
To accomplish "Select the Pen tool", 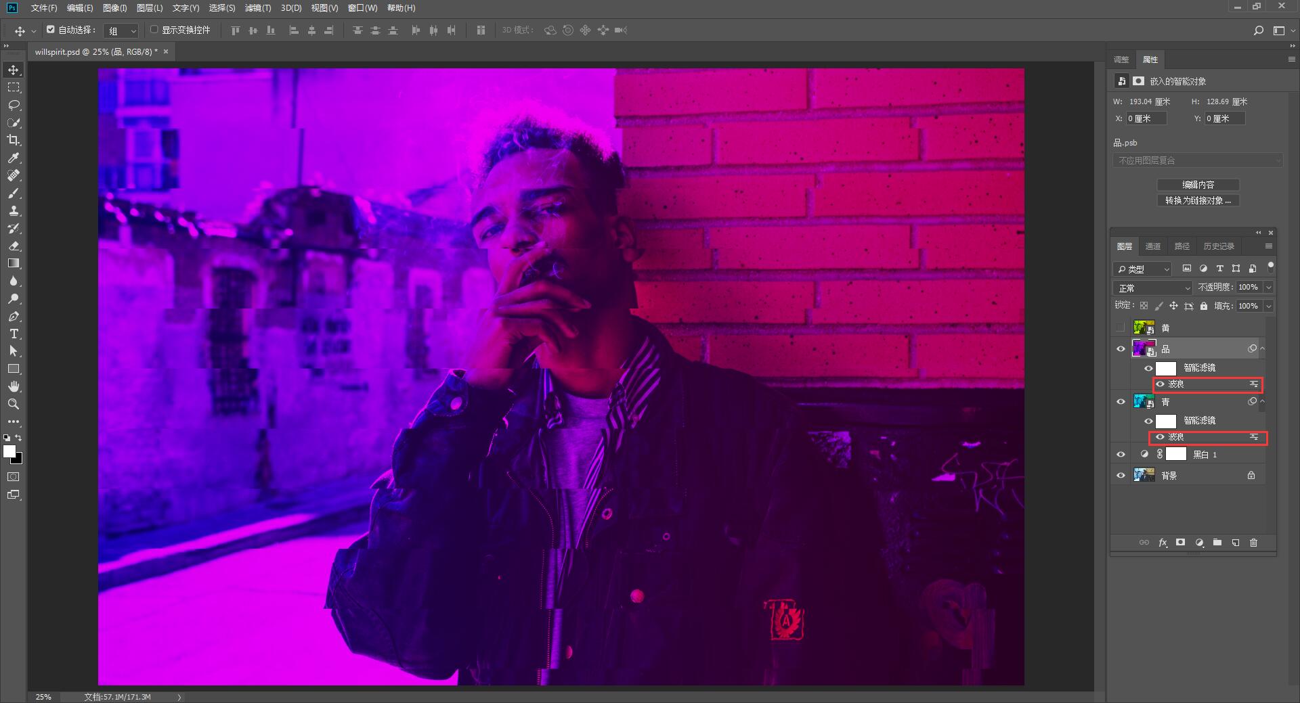I will click(x=14, y=316).
